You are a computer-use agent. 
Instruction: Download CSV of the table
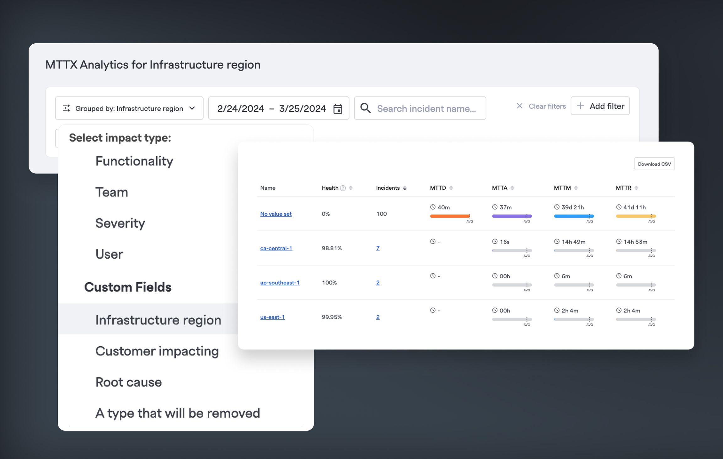pos(654,164)
